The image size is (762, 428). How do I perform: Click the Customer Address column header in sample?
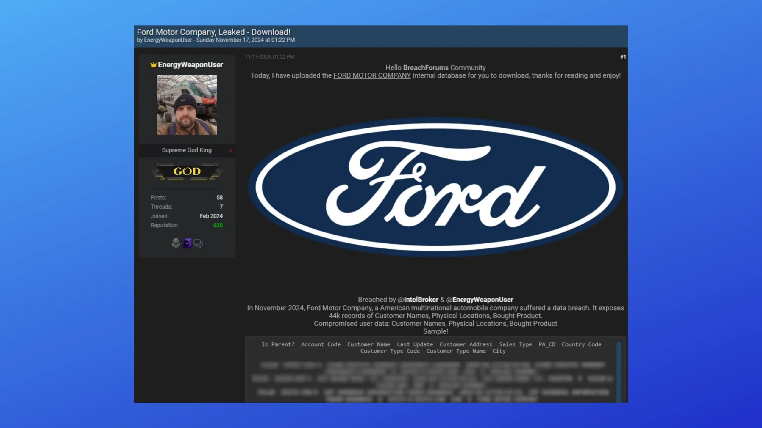coord(466,344)
